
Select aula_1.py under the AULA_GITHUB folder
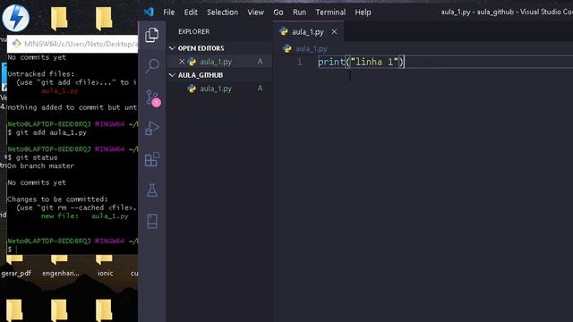pyautogui.click(x=219, y=89)
